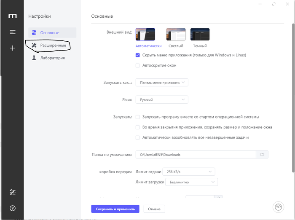This screenshot has height=220, width=295.
Task: Click the speedometer icon in the bottom right
Action: tap(278, 207)
